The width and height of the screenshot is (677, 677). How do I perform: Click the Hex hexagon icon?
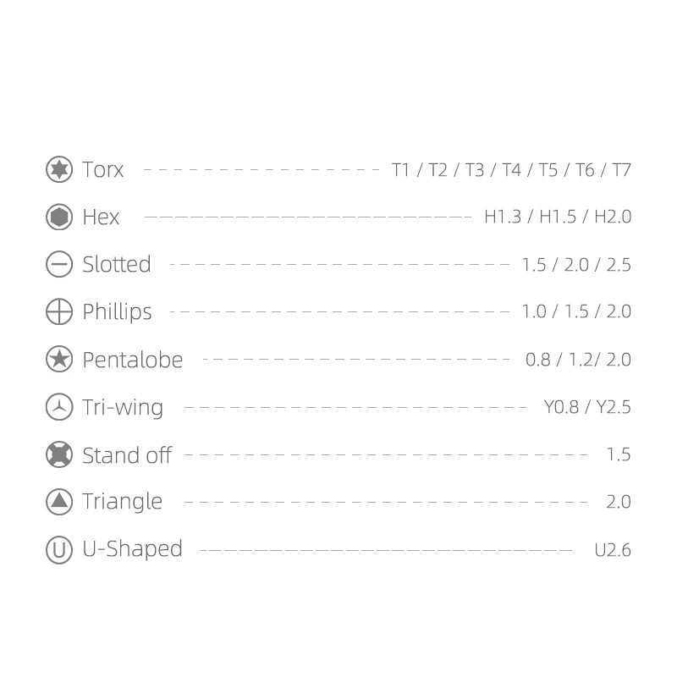point(58,217)
